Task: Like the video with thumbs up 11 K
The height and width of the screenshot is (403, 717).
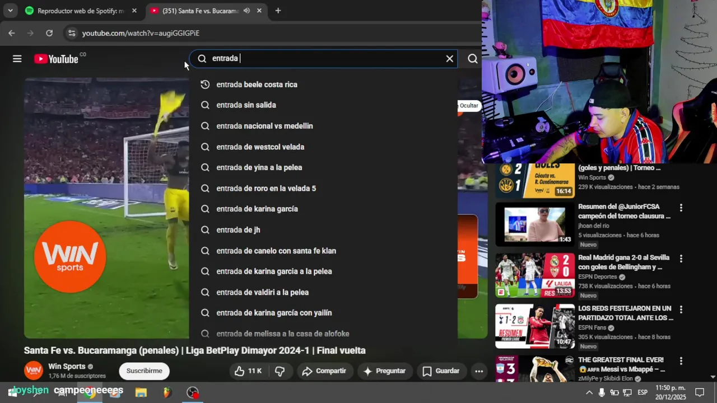Action: 248,371
